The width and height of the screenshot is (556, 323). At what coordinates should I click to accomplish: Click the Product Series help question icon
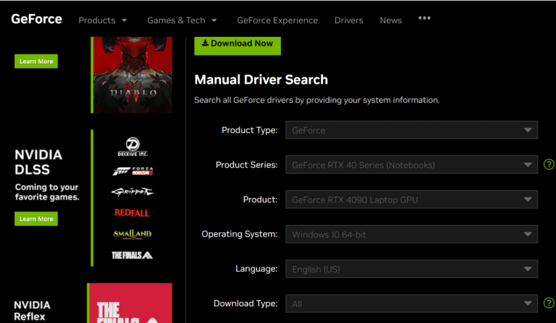(x=549, y=165)
